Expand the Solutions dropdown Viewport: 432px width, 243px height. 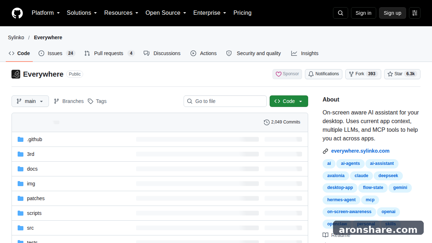pos(82,13)
